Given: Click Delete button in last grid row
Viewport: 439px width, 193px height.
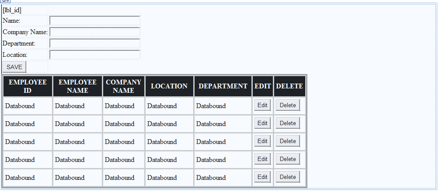Looking at the screenshot, I should tap(288, 177).
